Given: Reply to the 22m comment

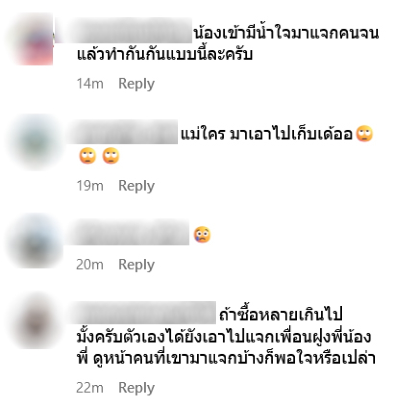Looking at the screenshot, I should pos(136,388).
